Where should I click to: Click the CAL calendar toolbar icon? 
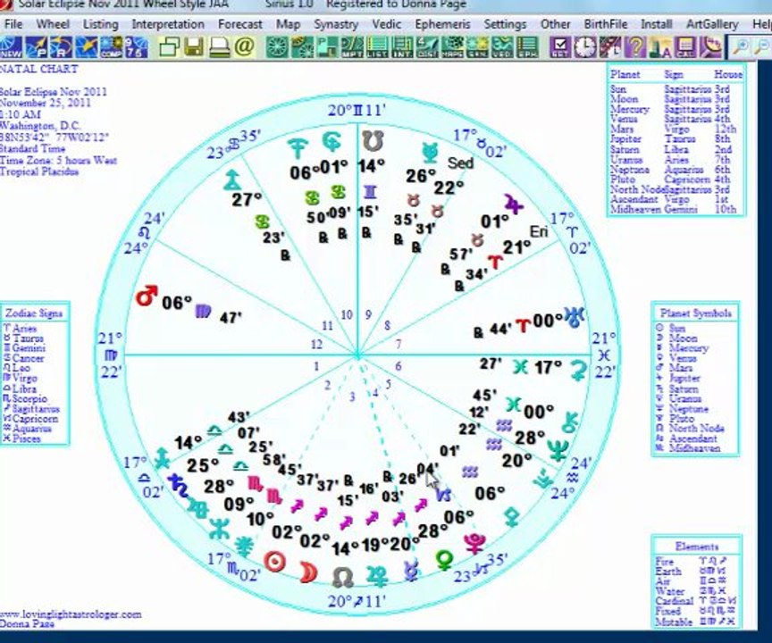[685, 47]
